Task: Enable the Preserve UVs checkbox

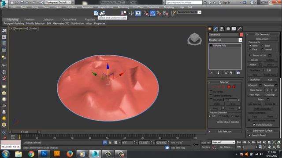Action: point(251,55)
